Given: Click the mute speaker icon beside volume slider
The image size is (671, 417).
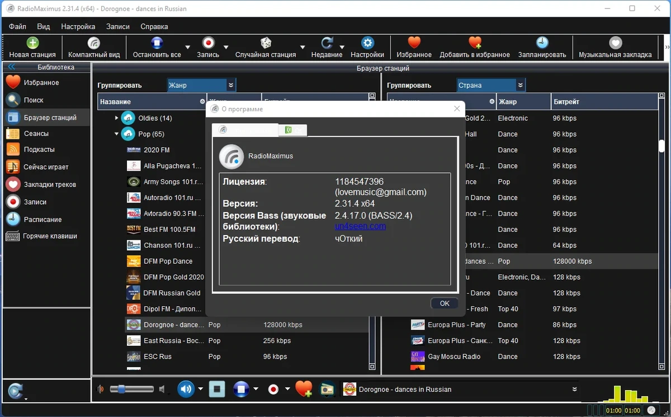Looking at the screenshot, I should pos(162,389).
